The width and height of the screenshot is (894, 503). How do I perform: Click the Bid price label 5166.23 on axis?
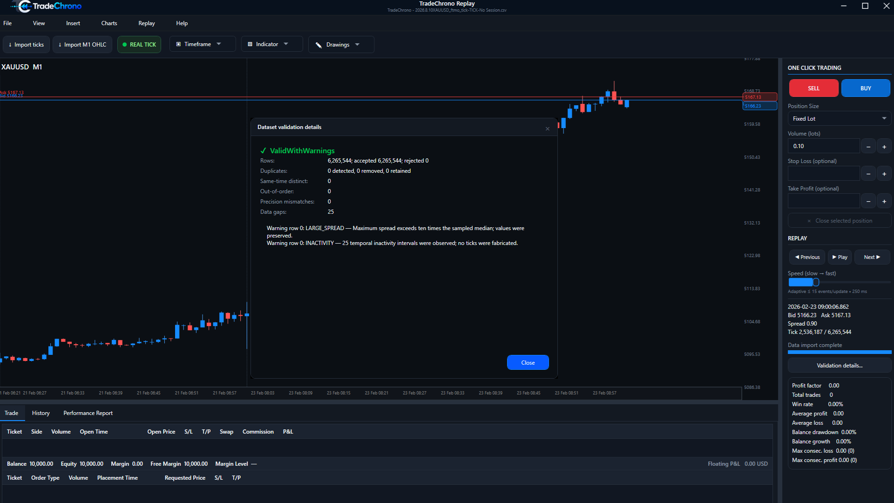pyautogui.click(x=759, y=106)
